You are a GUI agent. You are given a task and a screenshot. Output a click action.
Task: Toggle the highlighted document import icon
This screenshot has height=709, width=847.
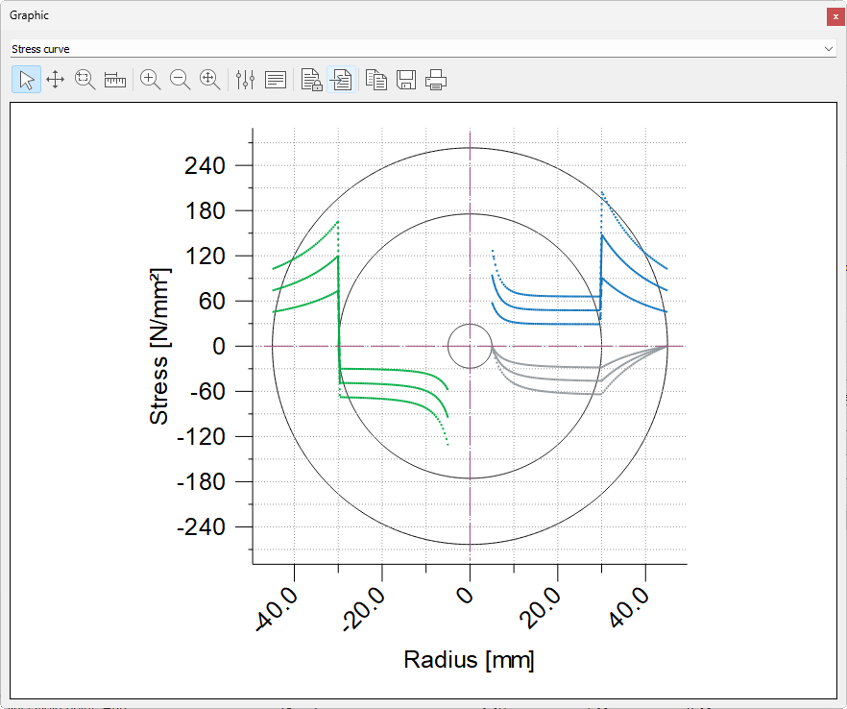pos(342,80)
